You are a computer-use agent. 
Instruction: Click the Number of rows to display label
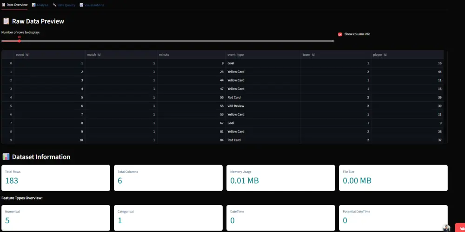(20, 33)
